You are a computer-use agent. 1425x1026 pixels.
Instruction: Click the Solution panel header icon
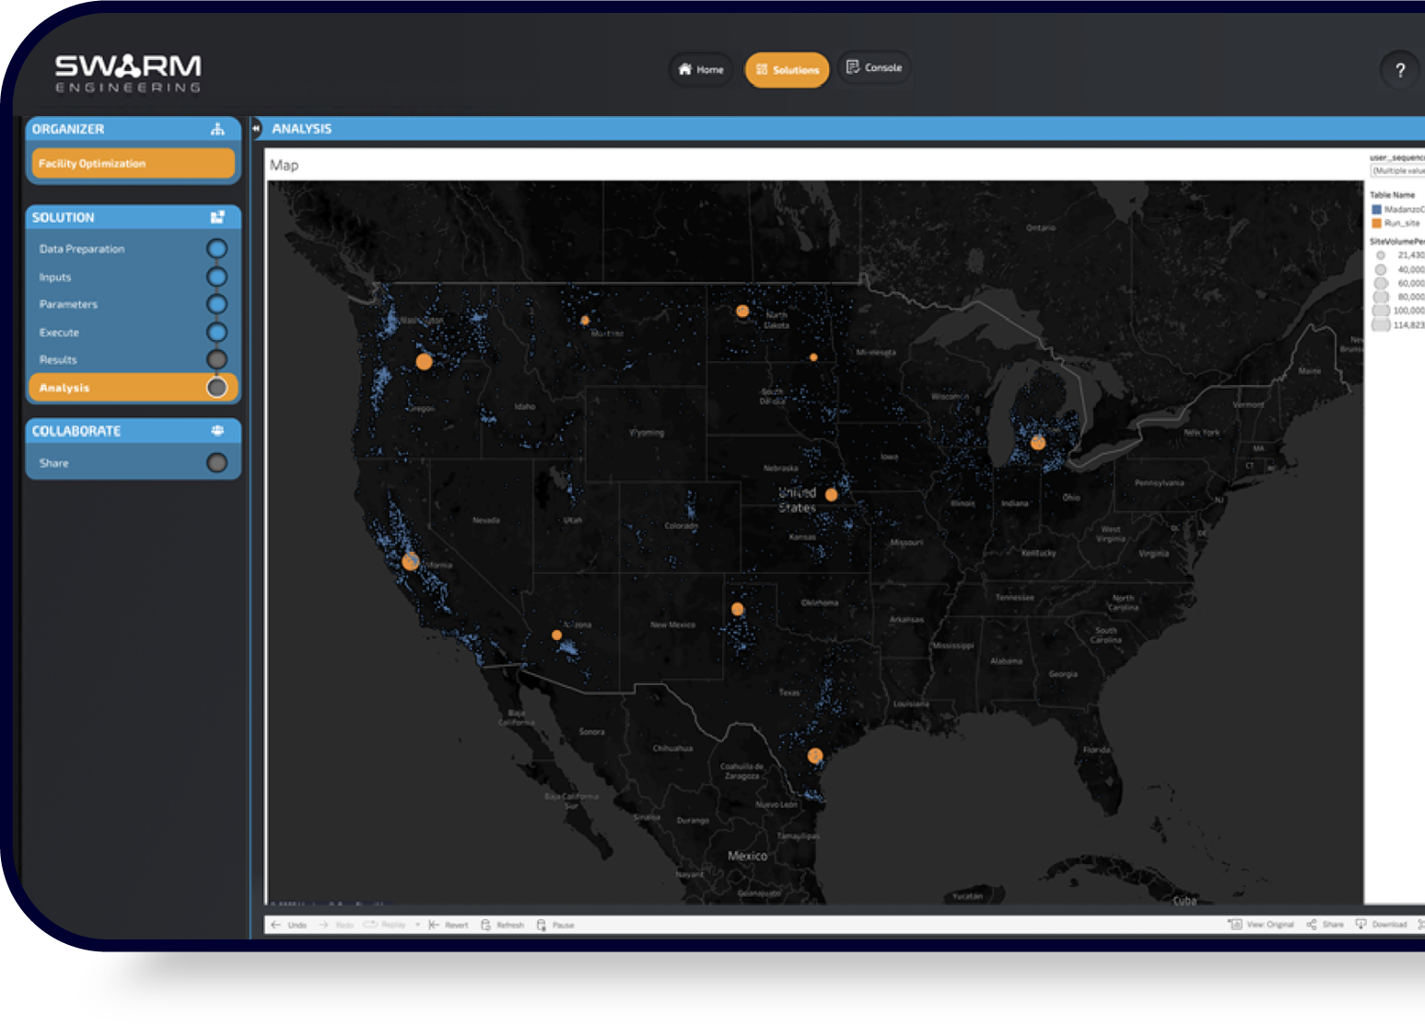217,217
